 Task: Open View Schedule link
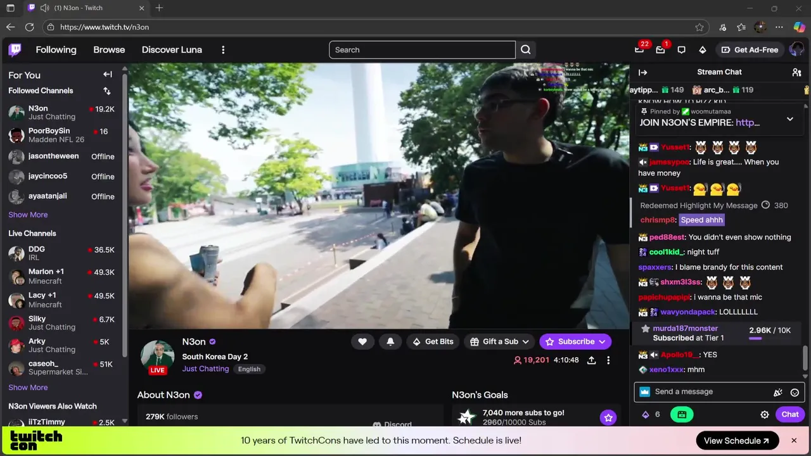736,441
